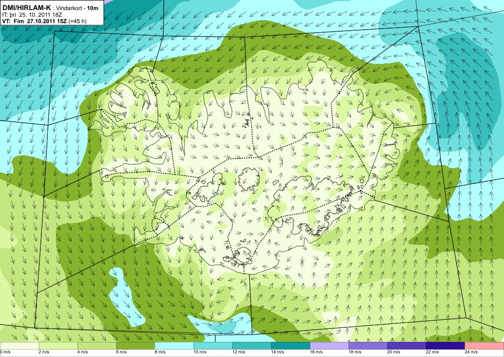Select the dark green 6–8 m/s legend swatch
Screen dimensions: 504x357
(136, 346)
